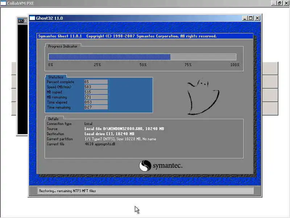This screenshot has height=218, width=290.
Task: Click the Connection type value Local
Action: pyautogui.click(x=88, y=124)
